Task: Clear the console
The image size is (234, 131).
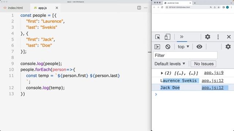Action: (168, 47)
